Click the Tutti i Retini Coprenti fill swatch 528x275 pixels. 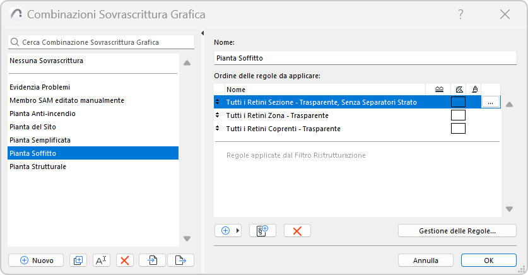[458, 129]
